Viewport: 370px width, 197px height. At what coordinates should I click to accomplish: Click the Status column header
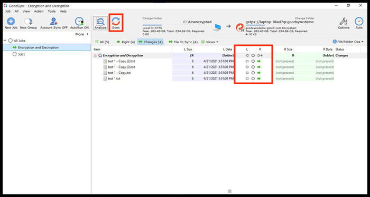point(347,50)
